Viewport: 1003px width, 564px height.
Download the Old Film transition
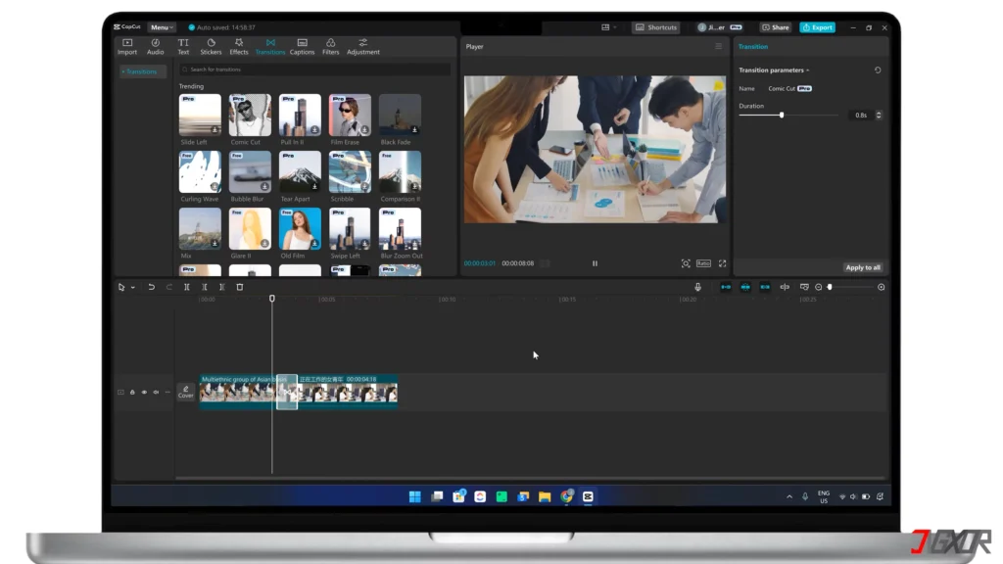(314, 244)
